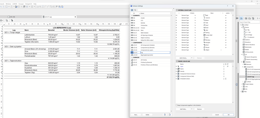Toggle the scheme list tree view icon
This screenshot has width=260, height=118.
pos(132,10)
